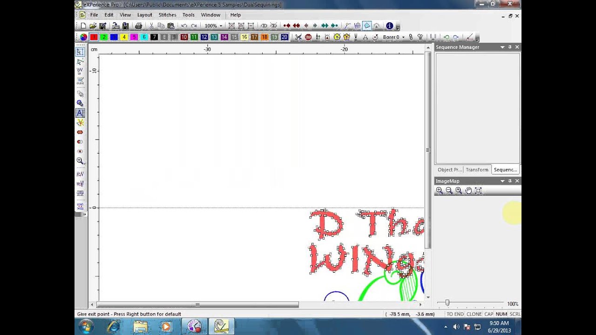
Task: Click the taskbar clock showing 9:50 AM
Action: coord(499,323)
